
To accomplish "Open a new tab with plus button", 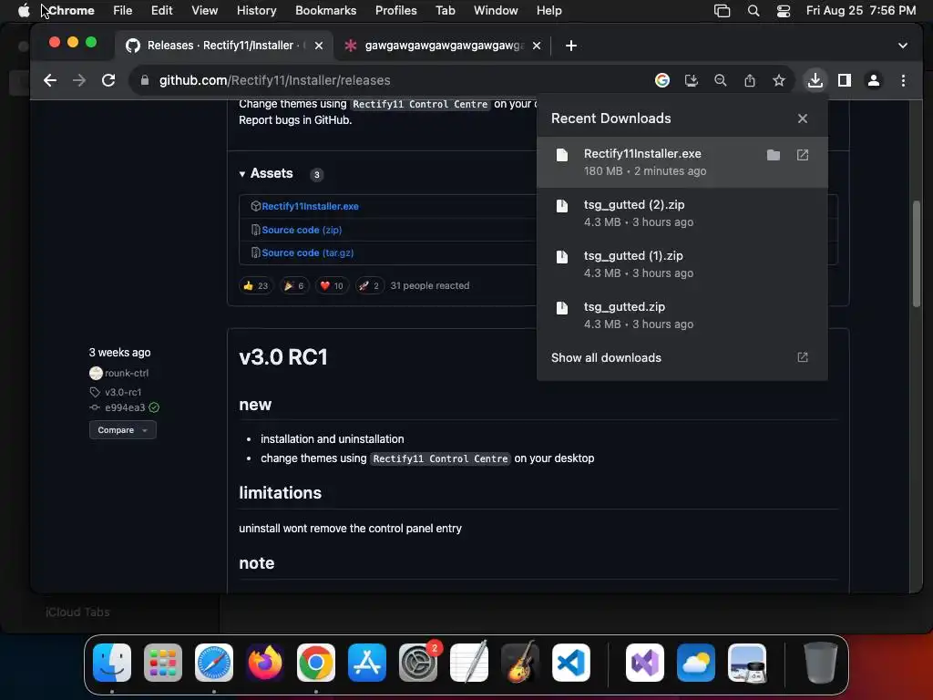I will [571, 46].
